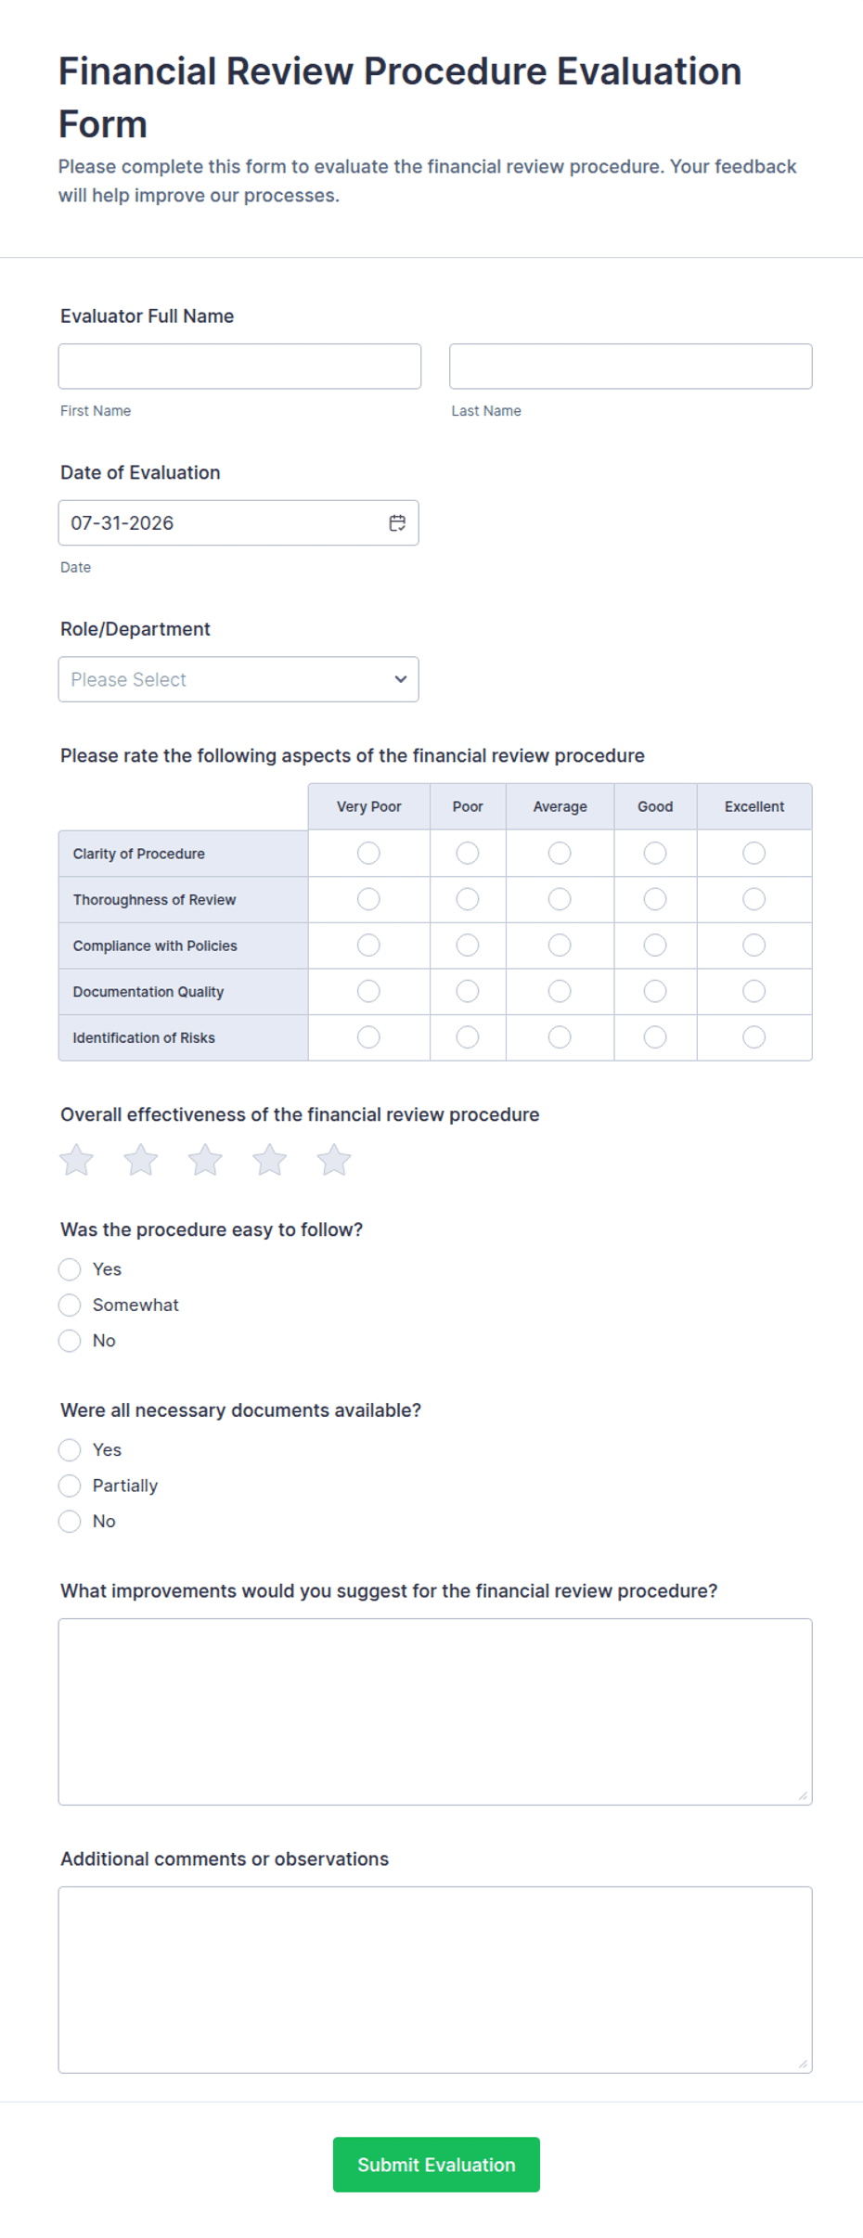Image resolution: width=863 pixels, height=2238 pixels.
Task: Set Compliance with Policies to Average
Action: pos(560,945)
